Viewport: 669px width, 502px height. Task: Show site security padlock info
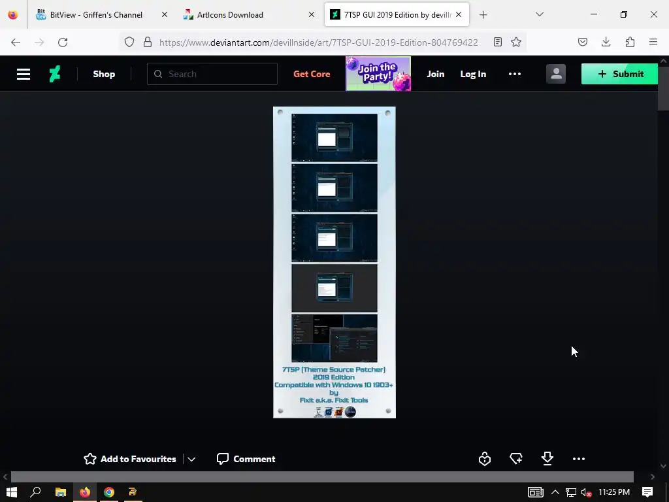coord(148,42)
